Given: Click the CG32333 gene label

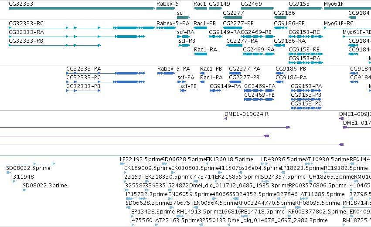Looking at the screenshot, I should [21, 4].
